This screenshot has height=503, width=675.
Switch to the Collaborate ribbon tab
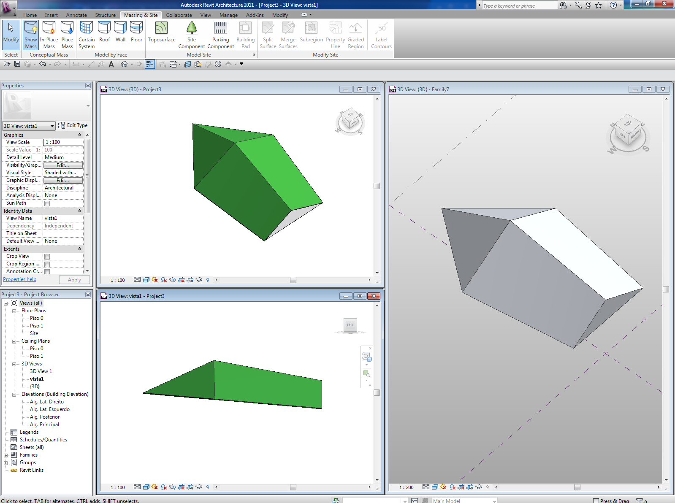tap(179, 15)
